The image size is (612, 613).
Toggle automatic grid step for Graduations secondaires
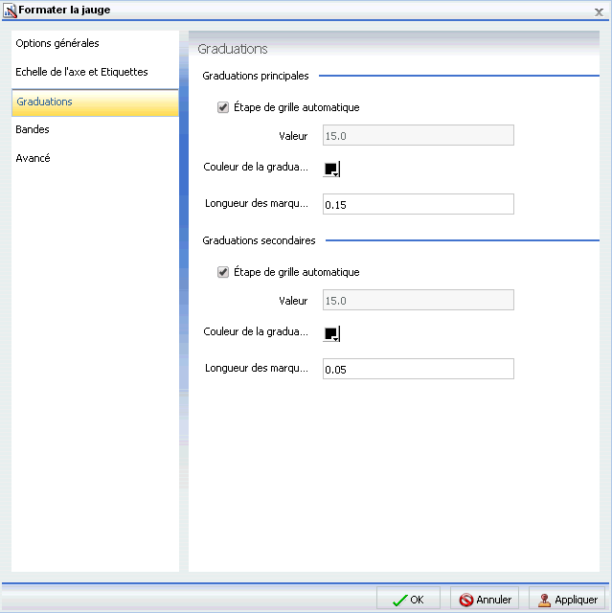[x=223, y=272]
